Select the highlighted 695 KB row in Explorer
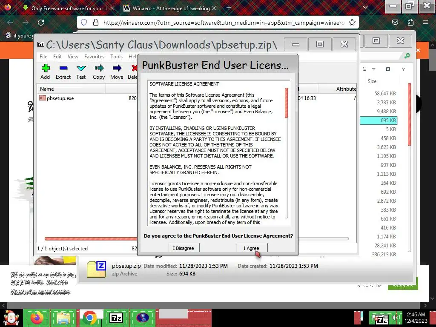Image resolution: width=436 pixels, height=327 pixels. coord(379,120)
